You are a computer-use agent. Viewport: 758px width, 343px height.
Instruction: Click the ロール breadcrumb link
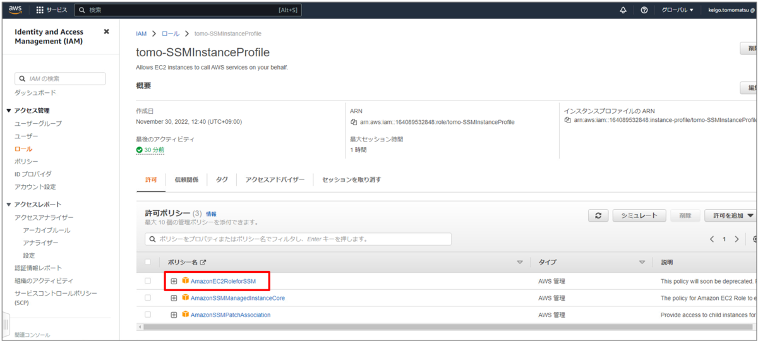[x=171, y=33]
